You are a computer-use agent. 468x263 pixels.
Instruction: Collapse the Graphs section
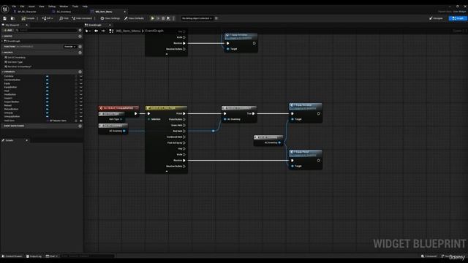click(3, 37)
